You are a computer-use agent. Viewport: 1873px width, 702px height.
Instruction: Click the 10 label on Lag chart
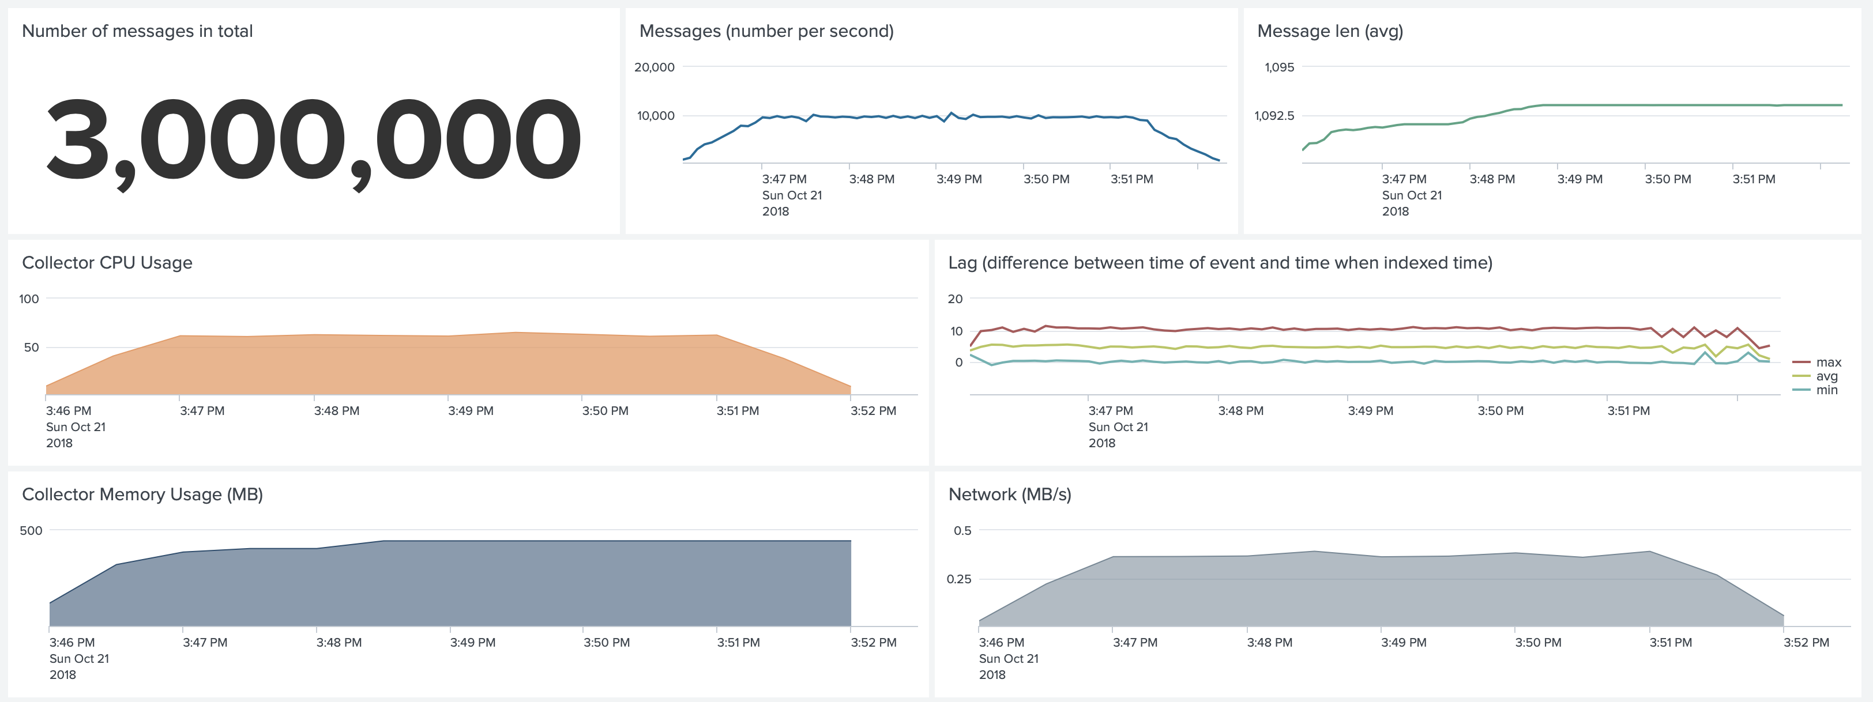tap(956, 331)
